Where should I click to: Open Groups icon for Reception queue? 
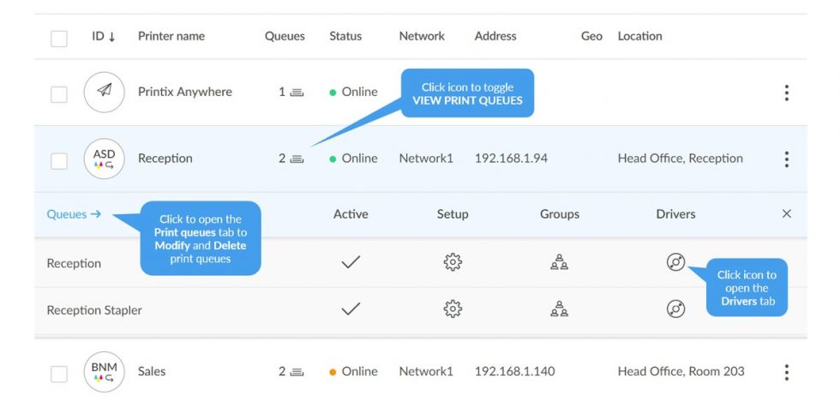click(x=559, y=262)
